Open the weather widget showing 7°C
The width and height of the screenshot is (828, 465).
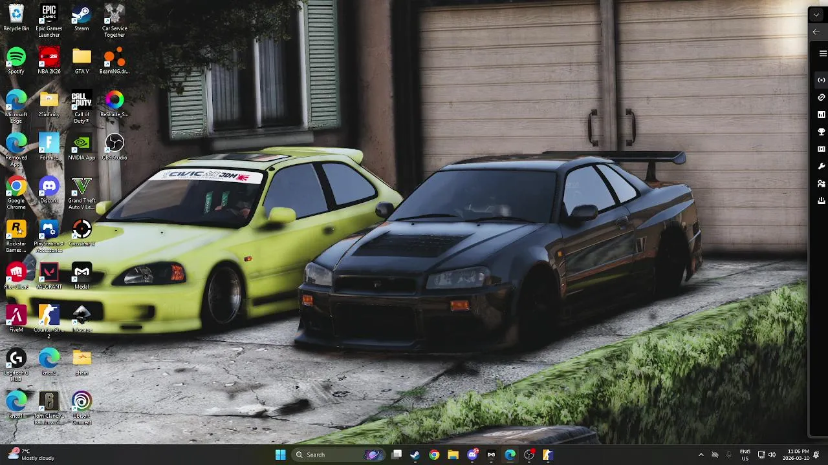[30, 455]
